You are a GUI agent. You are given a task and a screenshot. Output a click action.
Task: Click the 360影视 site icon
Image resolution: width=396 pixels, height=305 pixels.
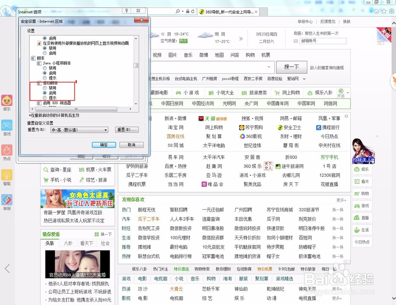tap(242, 136)
